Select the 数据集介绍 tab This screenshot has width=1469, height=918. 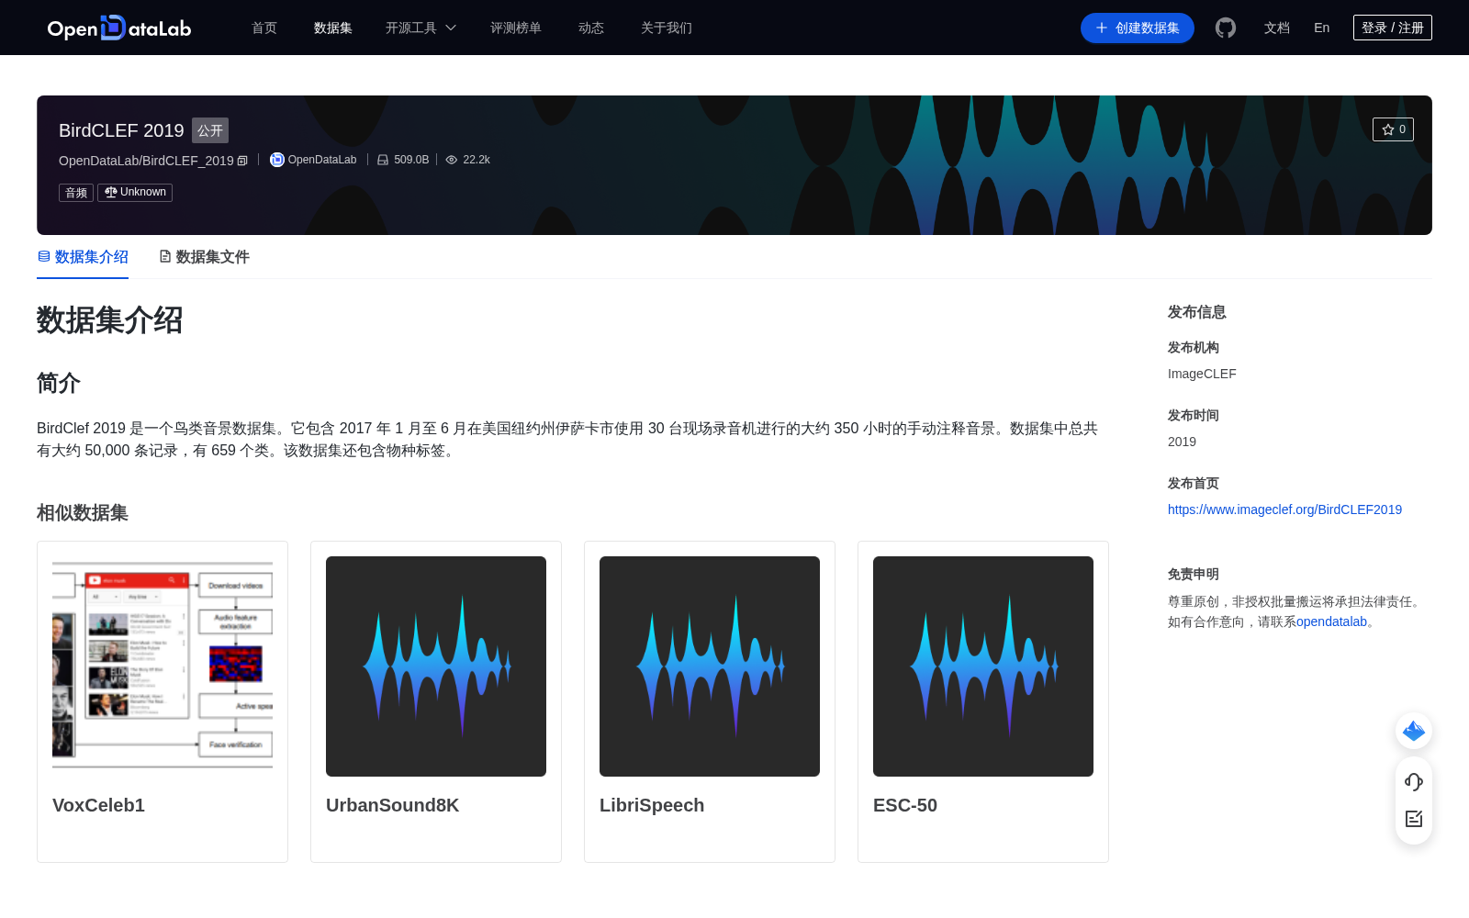[x=83, y=257]
